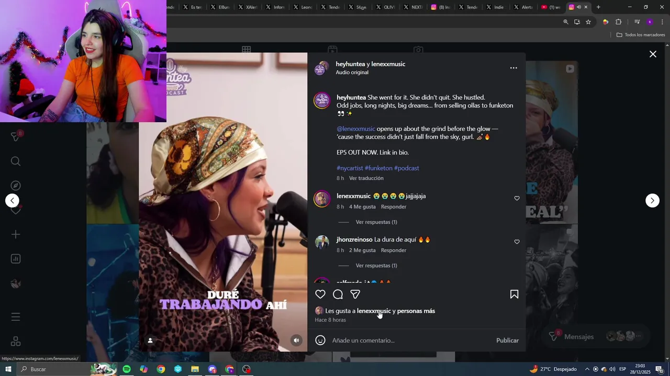Open the media controls icon in toolbar

[x=637, y=22]
